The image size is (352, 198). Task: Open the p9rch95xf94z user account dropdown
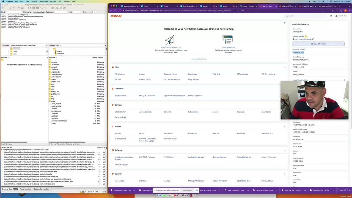(342, 16)
